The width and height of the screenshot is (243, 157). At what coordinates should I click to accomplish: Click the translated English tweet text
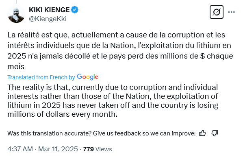click(113, 101)
